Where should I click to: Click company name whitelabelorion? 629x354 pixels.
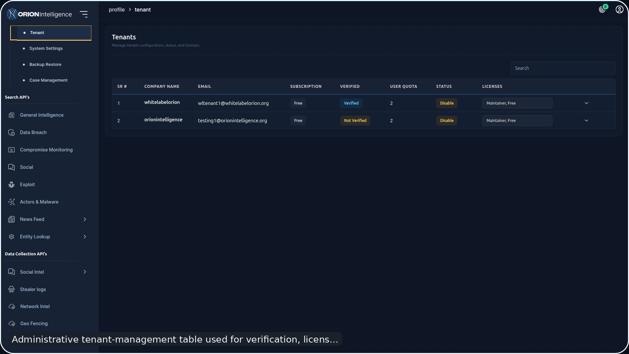[162, 102]
